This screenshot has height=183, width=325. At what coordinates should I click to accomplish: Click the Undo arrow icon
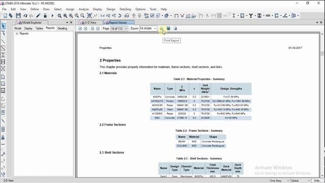[25, 16]
